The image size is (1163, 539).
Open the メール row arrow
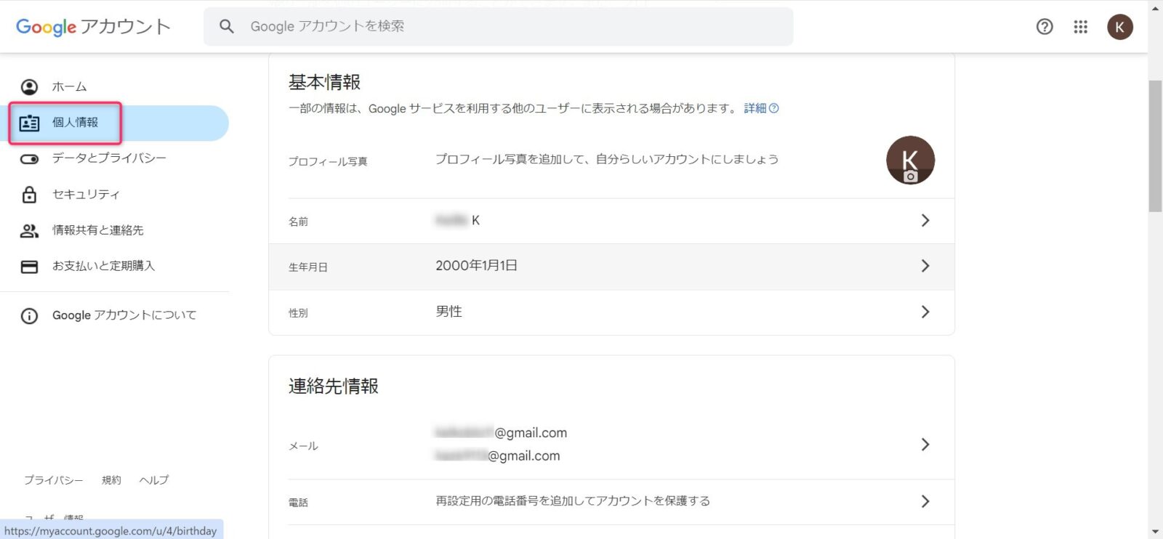pyautogui.click(x=925, y=444)
